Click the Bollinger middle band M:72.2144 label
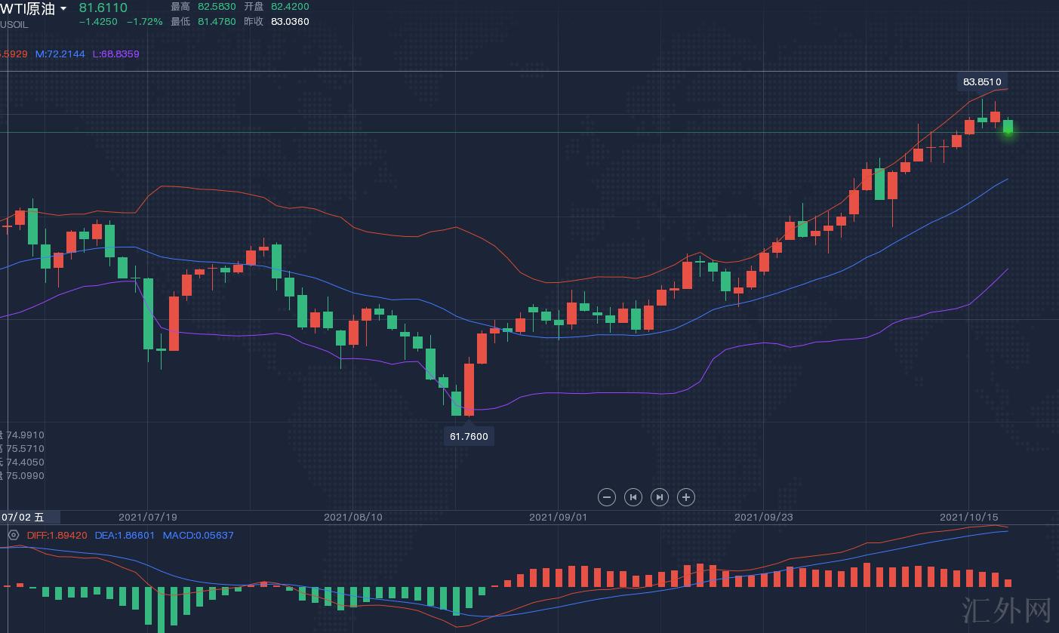The image size is (1059, 633). click(60, 54)
